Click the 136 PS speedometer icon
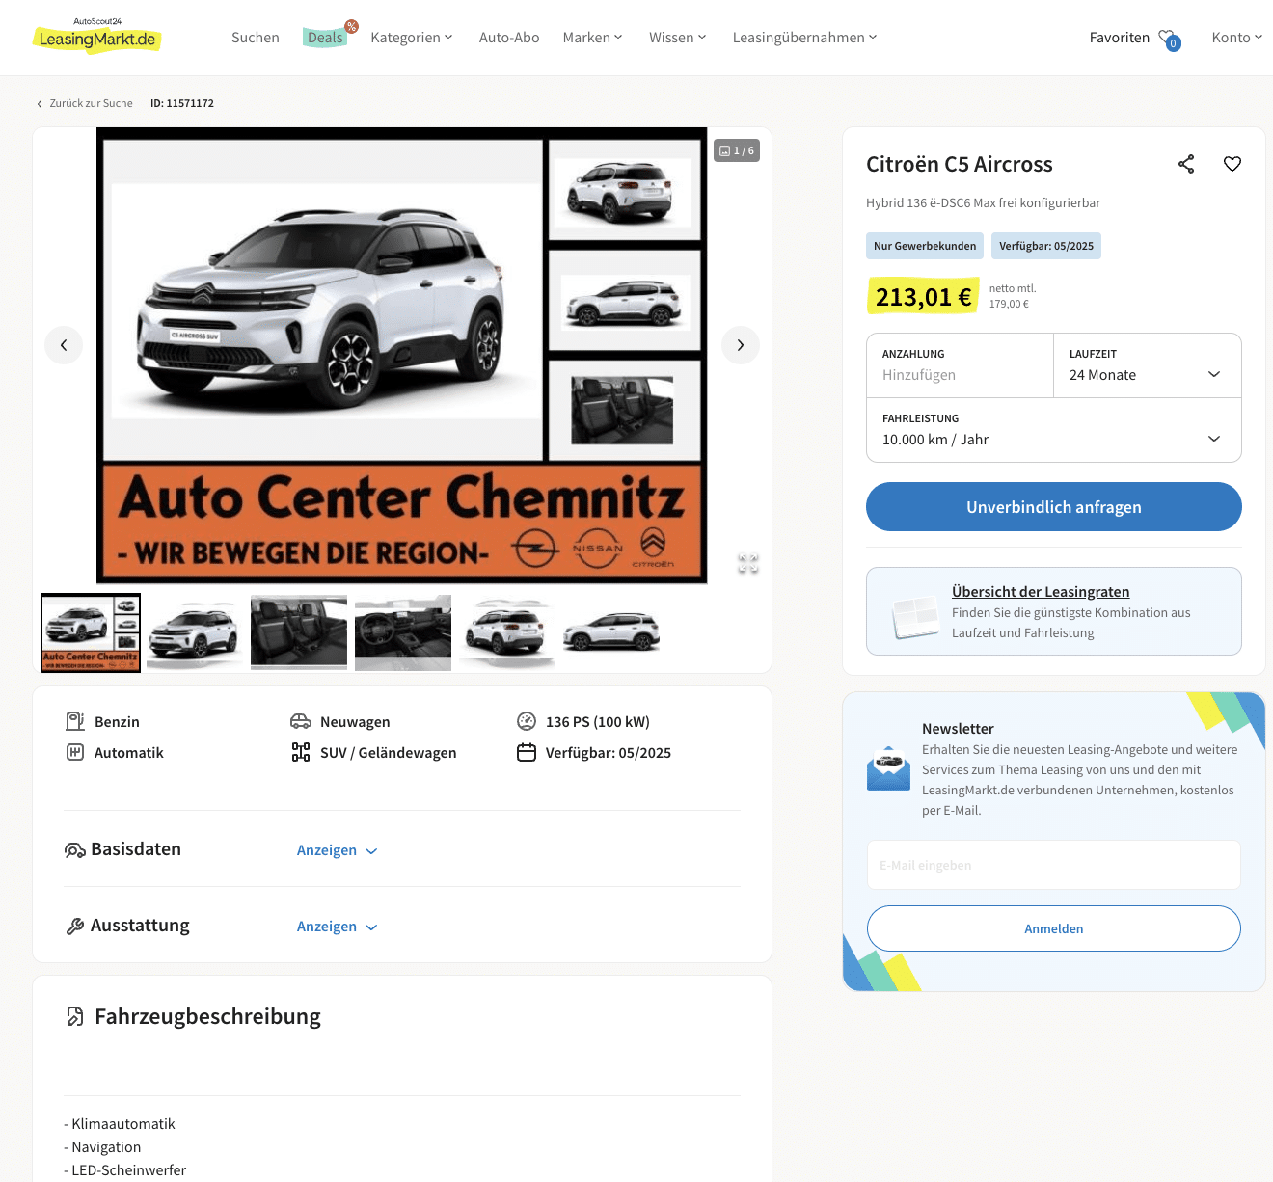The width and height of the screenshot is (1273, 1182). pyautogui.click(x=527, y=721)
